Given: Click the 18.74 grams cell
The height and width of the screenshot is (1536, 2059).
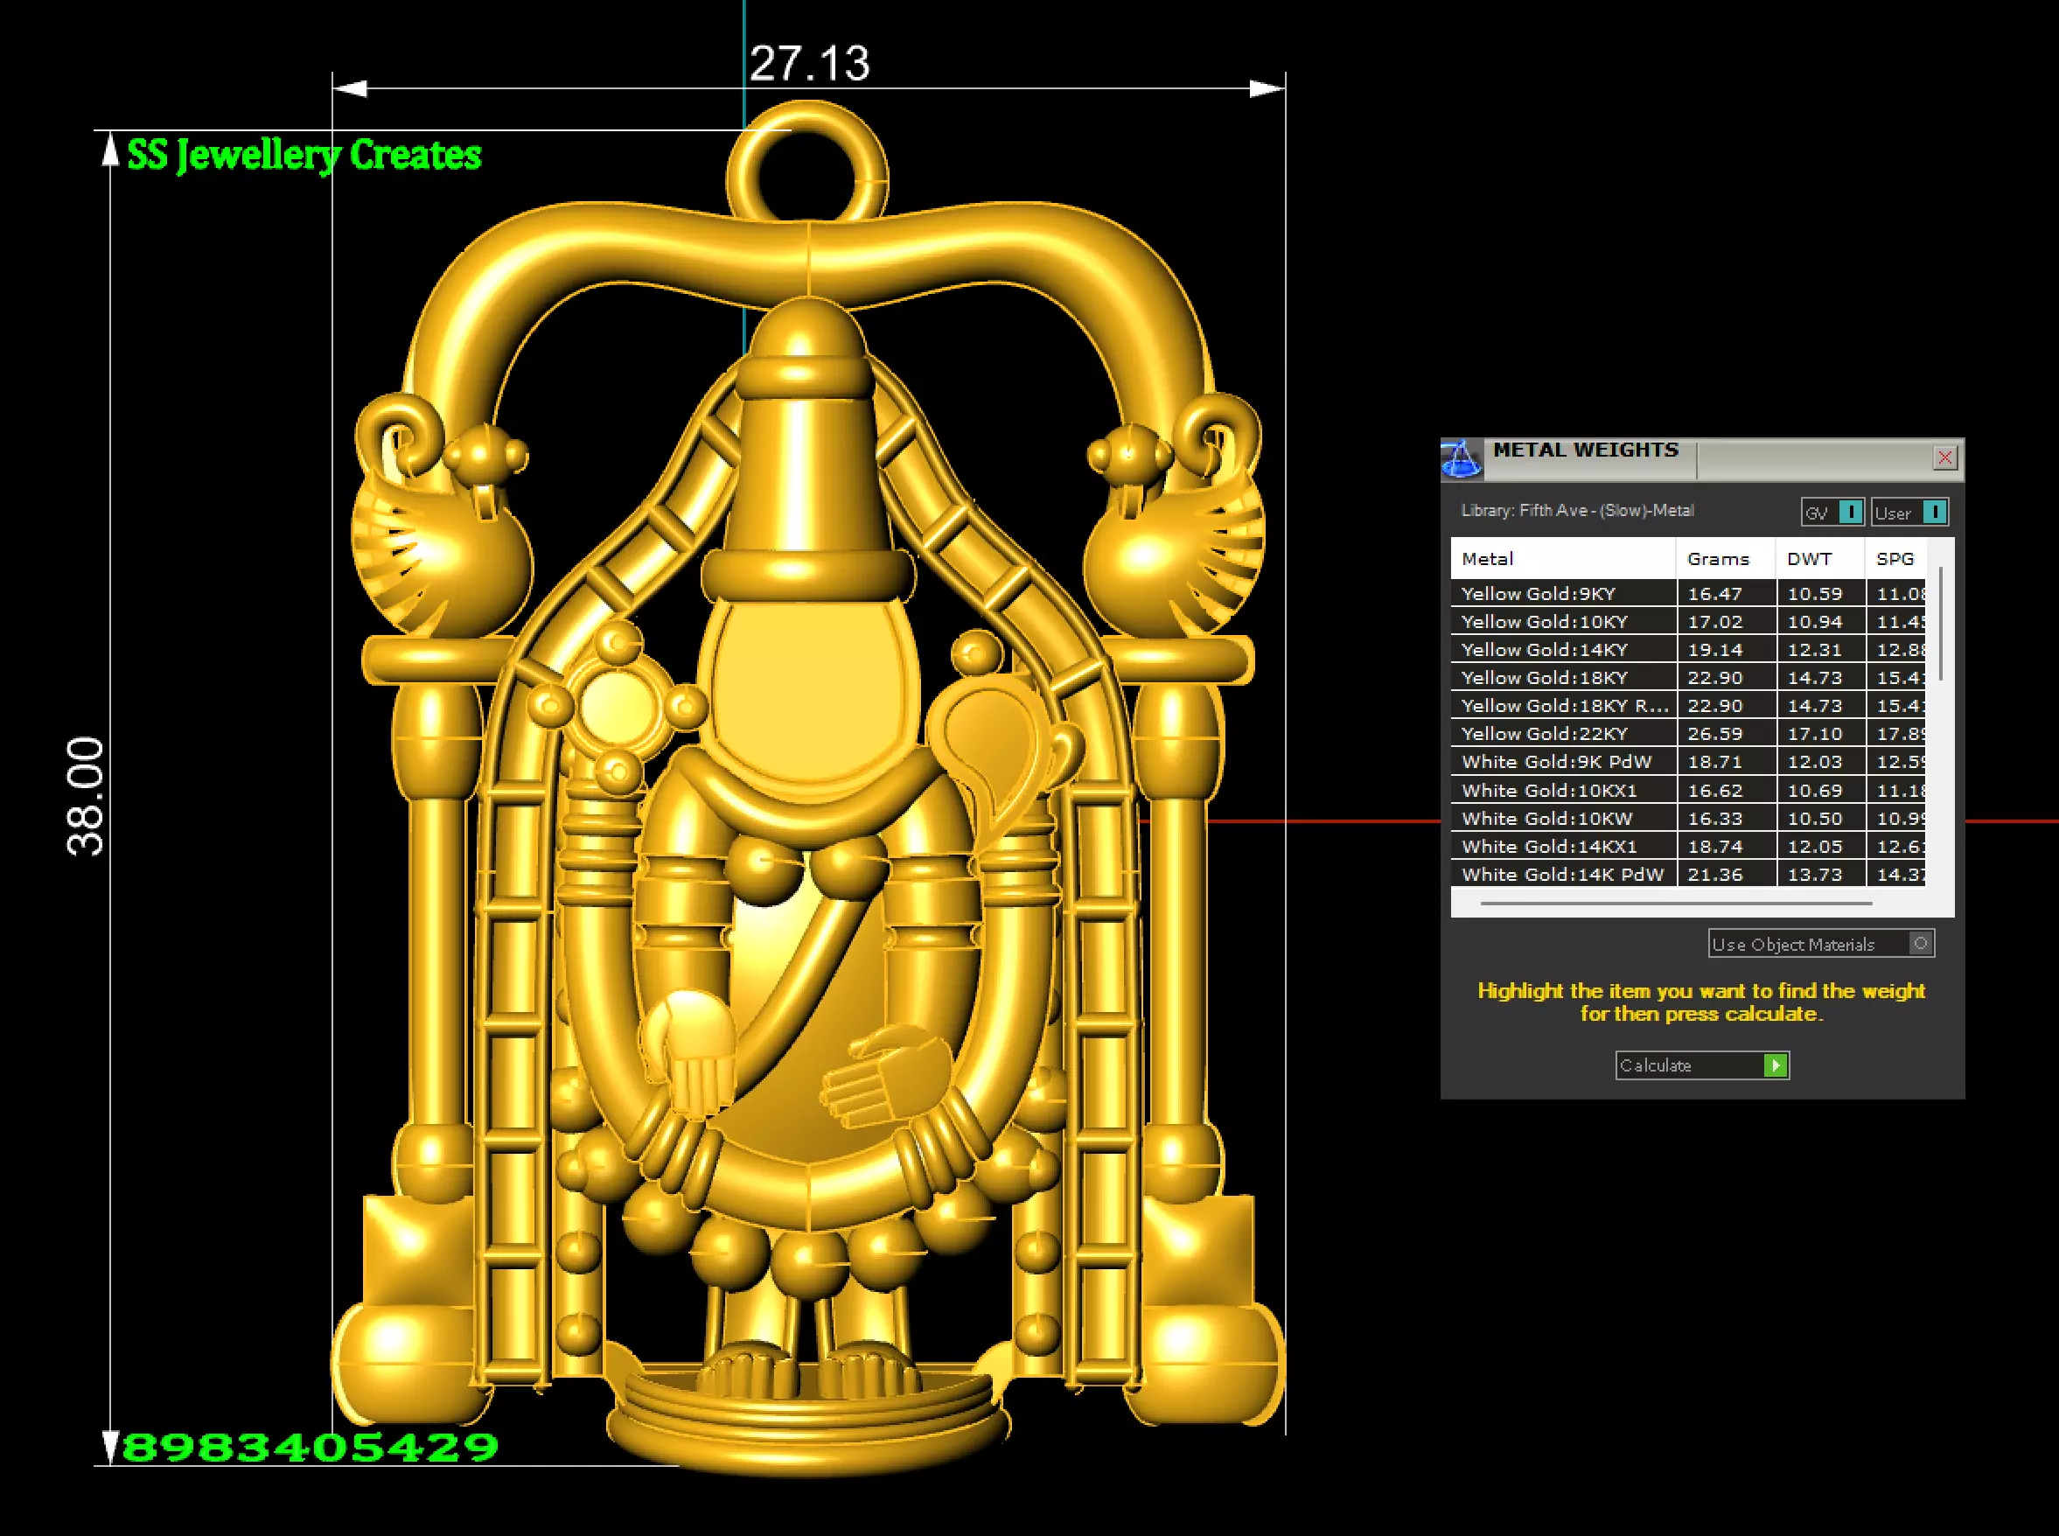Looking at the screenshot, I should click(1727, 846).
